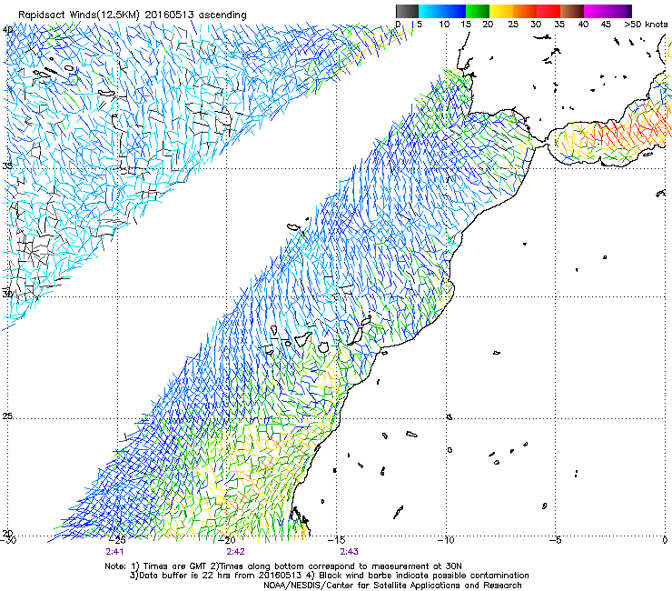Click the purple time label 2:41
The image size is (672, 591).
point(114,552)
